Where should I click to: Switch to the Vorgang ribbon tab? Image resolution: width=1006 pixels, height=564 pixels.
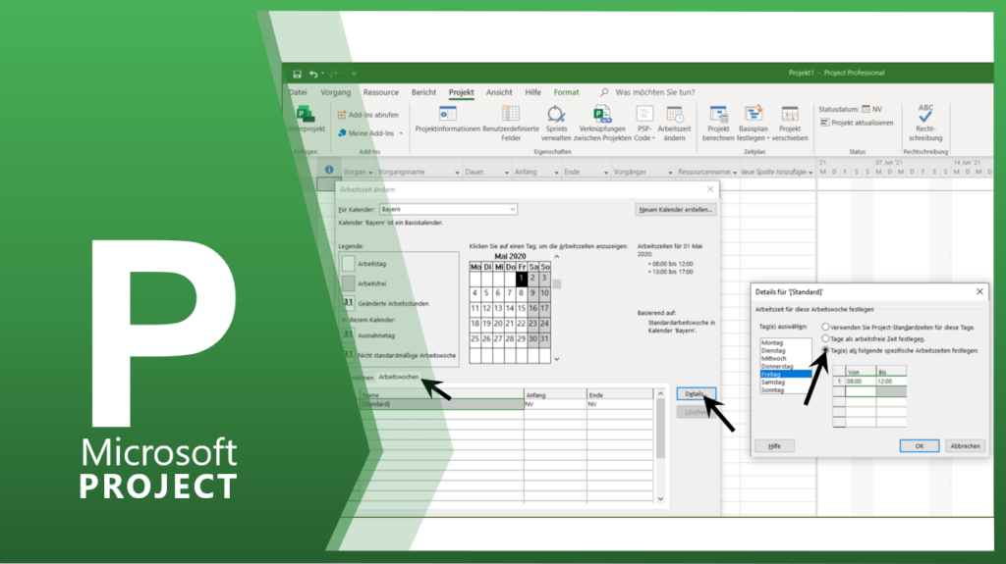coord(336,92)
